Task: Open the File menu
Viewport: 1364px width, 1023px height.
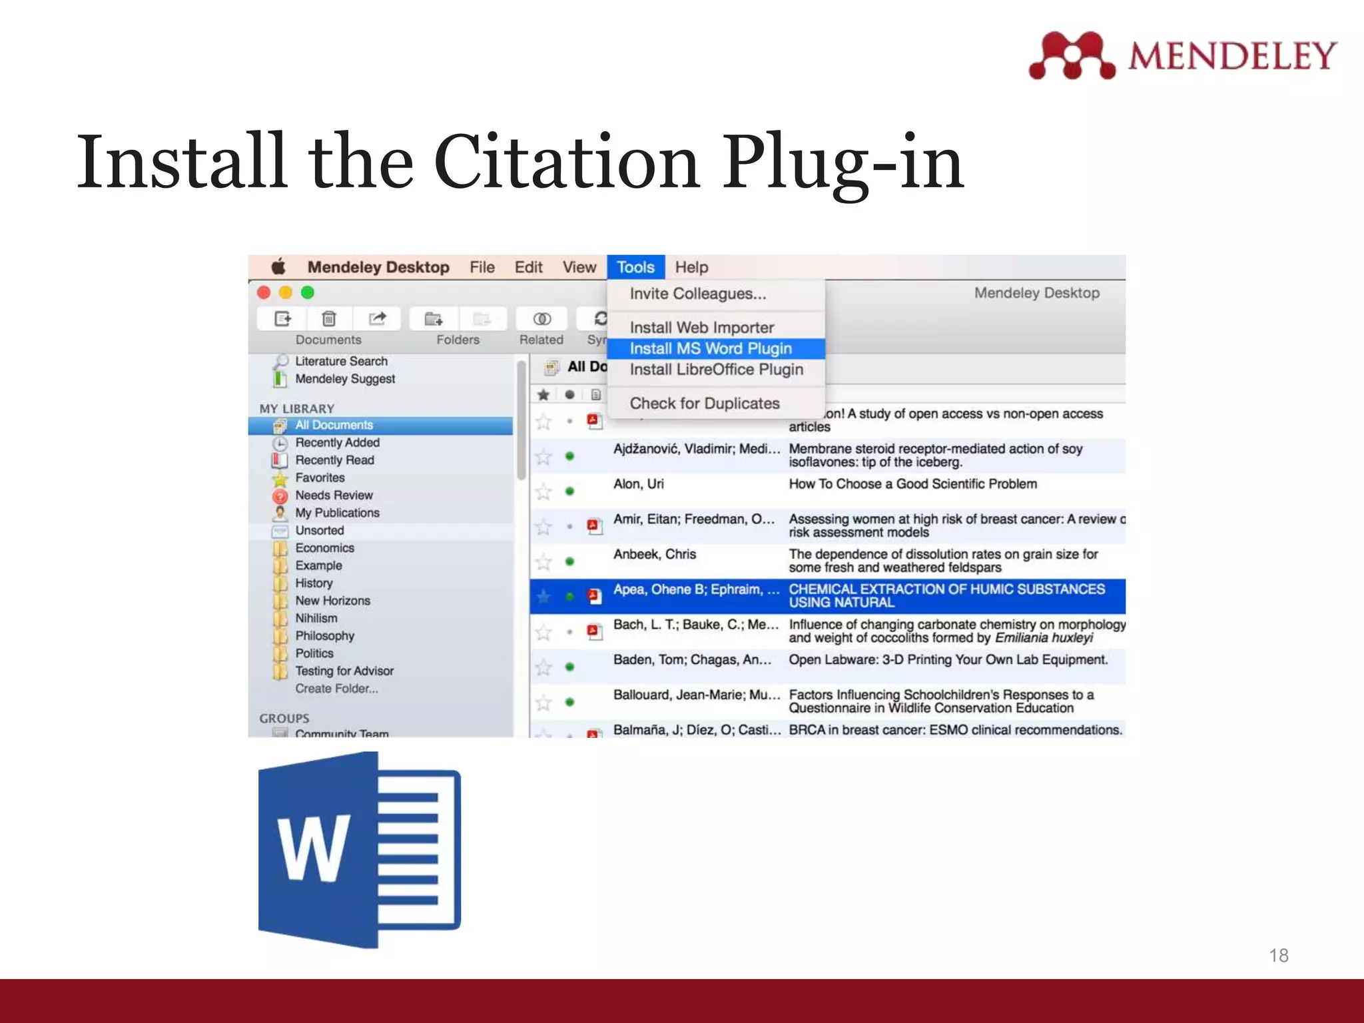Action: click(482, 267)
